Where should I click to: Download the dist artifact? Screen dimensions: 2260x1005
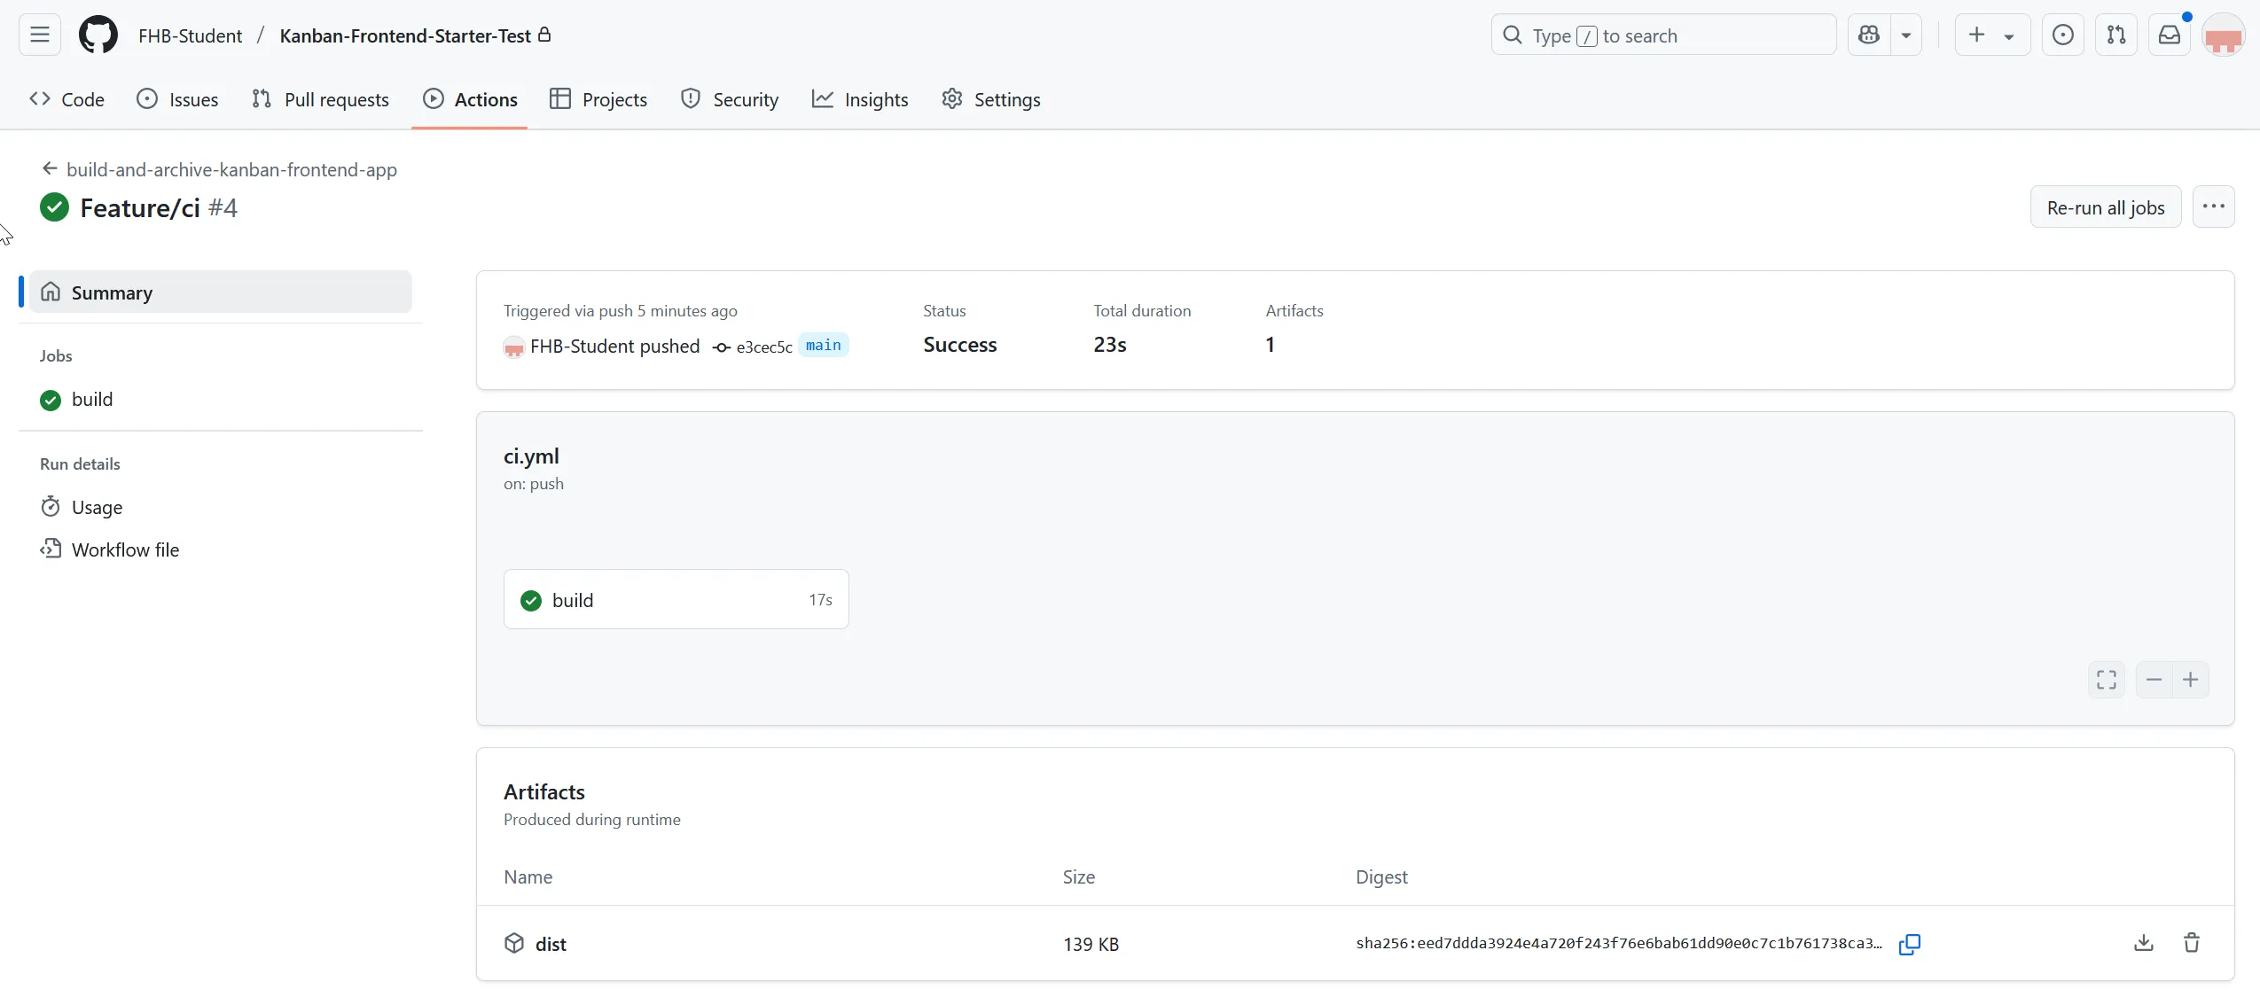click(x=2143, y=943)
